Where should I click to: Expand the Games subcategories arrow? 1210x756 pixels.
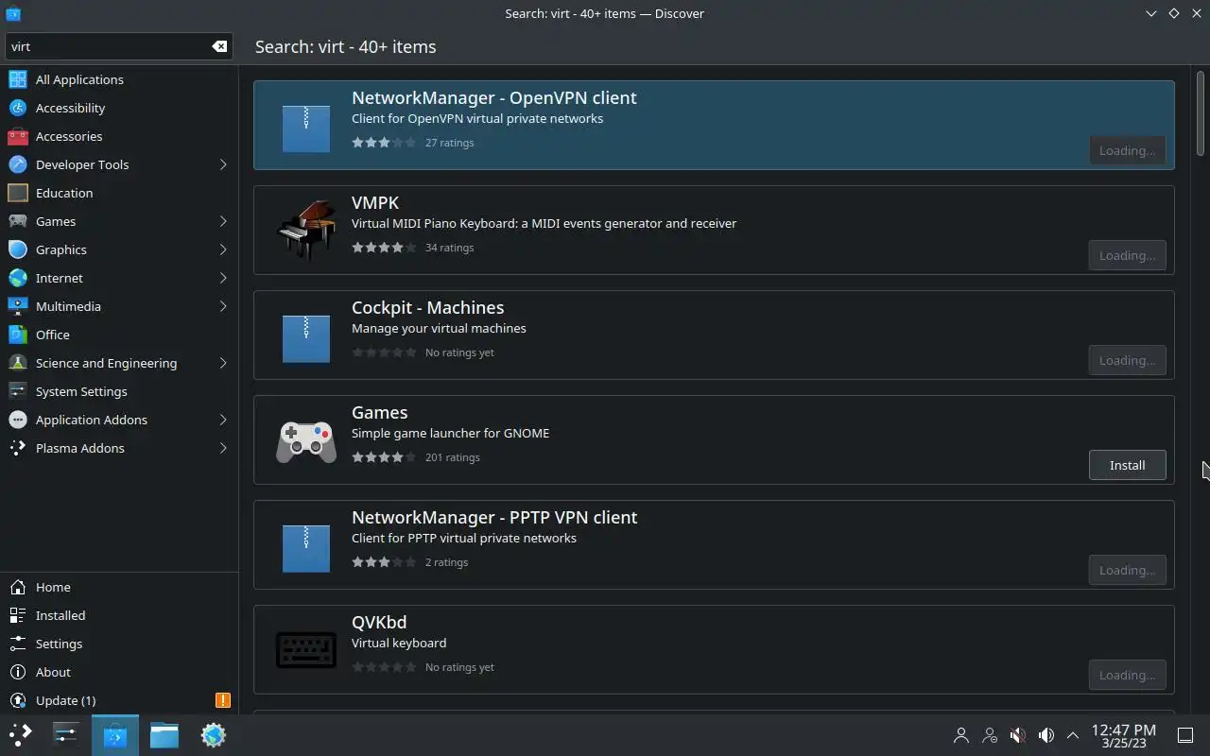223,221
